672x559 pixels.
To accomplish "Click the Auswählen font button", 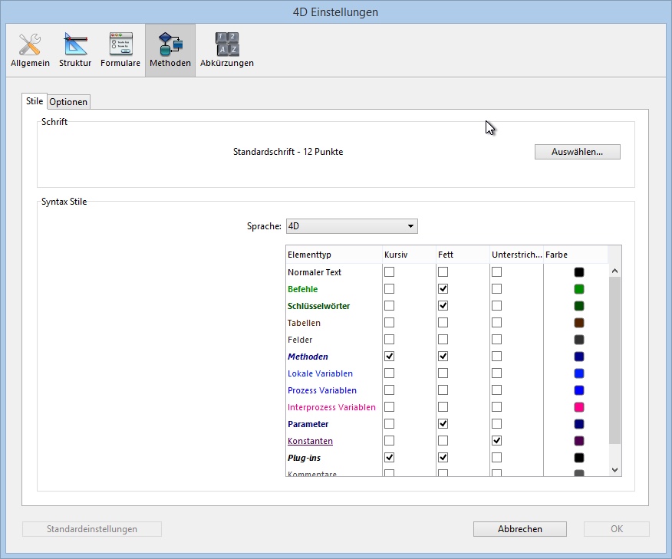I will click(577, 152).
